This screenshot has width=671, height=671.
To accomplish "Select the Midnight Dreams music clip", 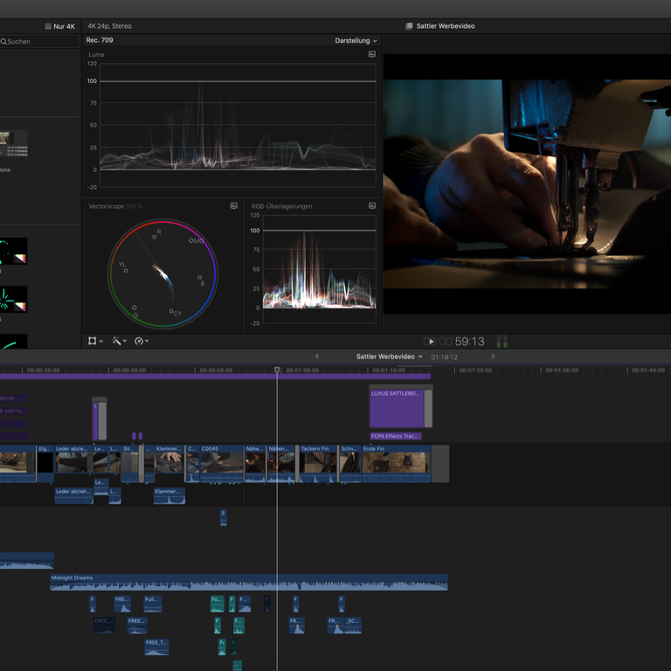I will coord(249,583).
